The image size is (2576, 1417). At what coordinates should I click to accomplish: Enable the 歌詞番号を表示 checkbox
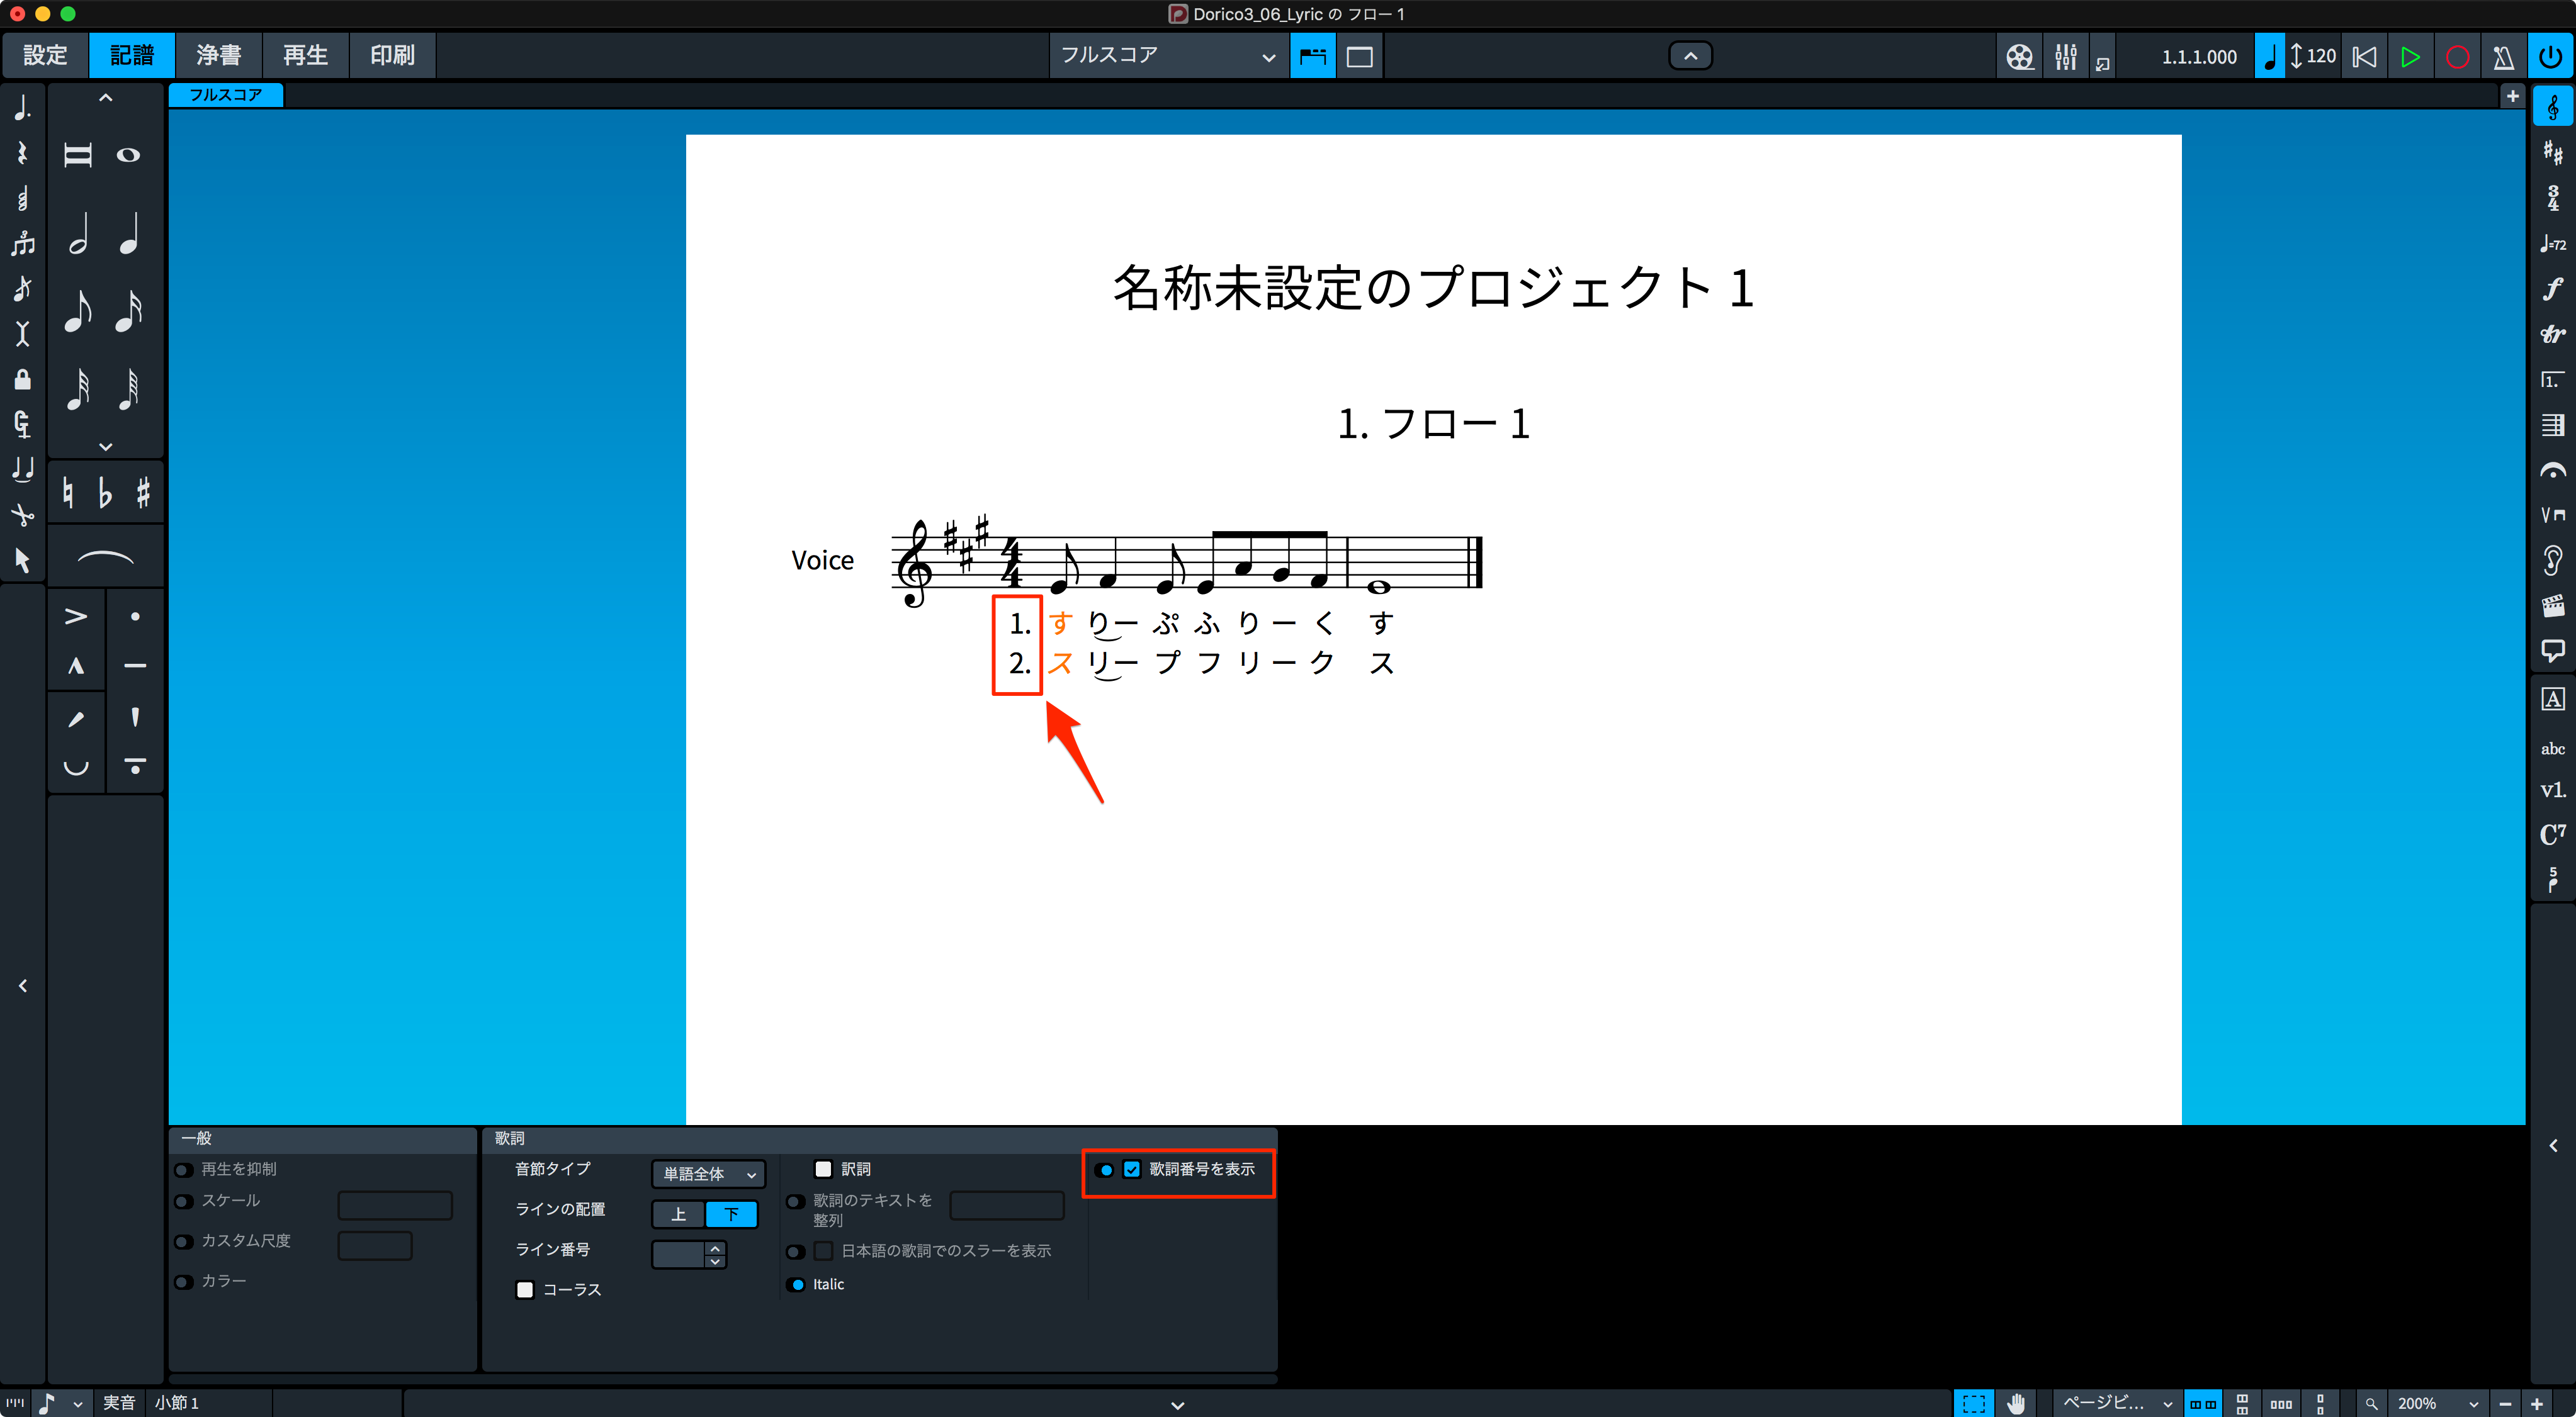1132,1169
